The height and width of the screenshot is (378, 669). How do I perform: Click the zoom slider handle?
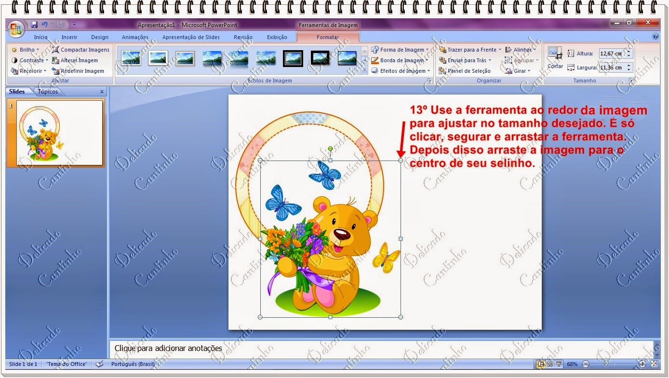pos(606,364)
